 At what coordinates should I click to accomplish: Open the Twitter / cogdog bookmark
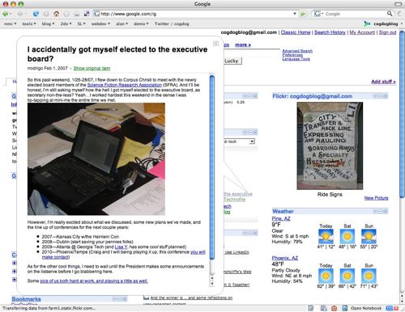pos(172,23)
